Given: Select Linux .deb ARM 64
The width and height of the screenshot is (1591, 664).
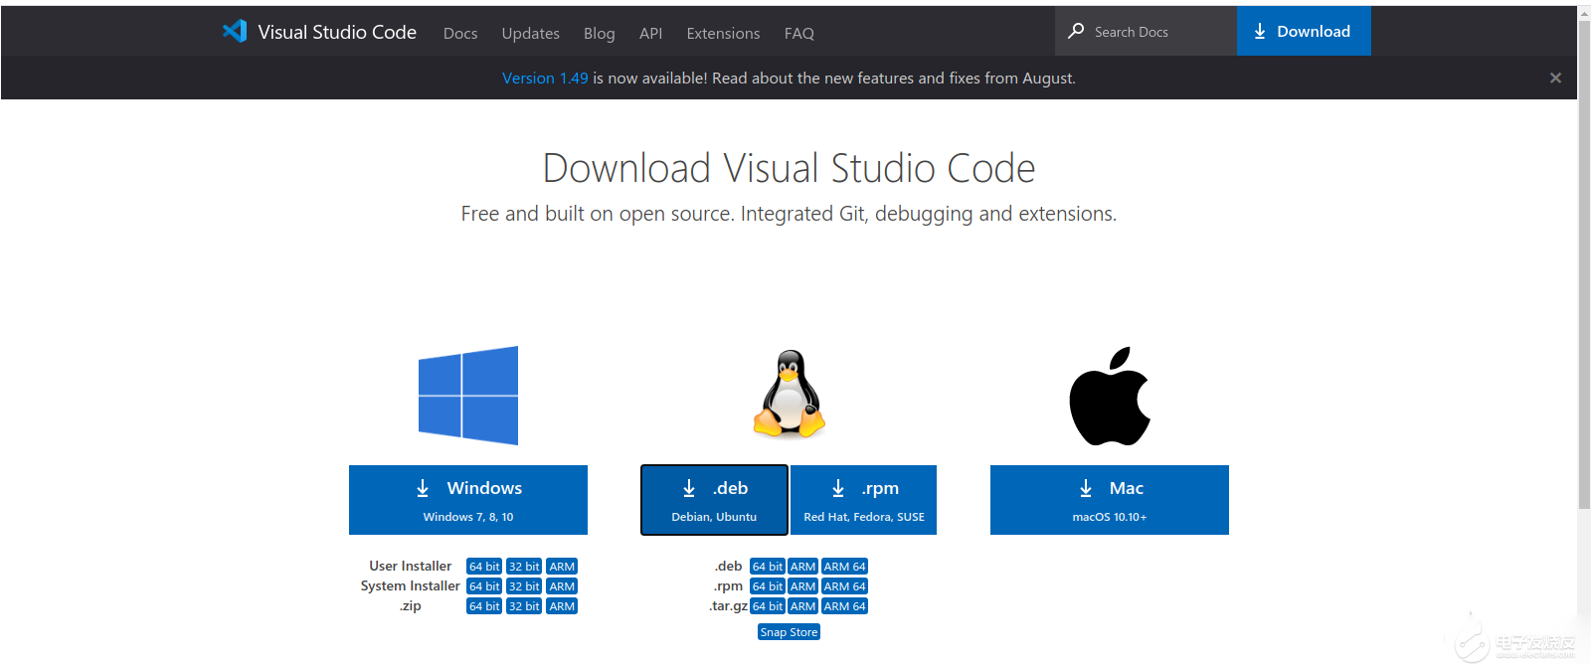Looking at the screenshot, I should tap(845, 567).
